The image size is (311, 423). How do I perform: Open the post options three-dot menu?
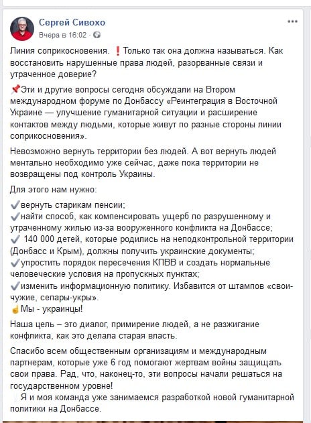pos(292,21)
